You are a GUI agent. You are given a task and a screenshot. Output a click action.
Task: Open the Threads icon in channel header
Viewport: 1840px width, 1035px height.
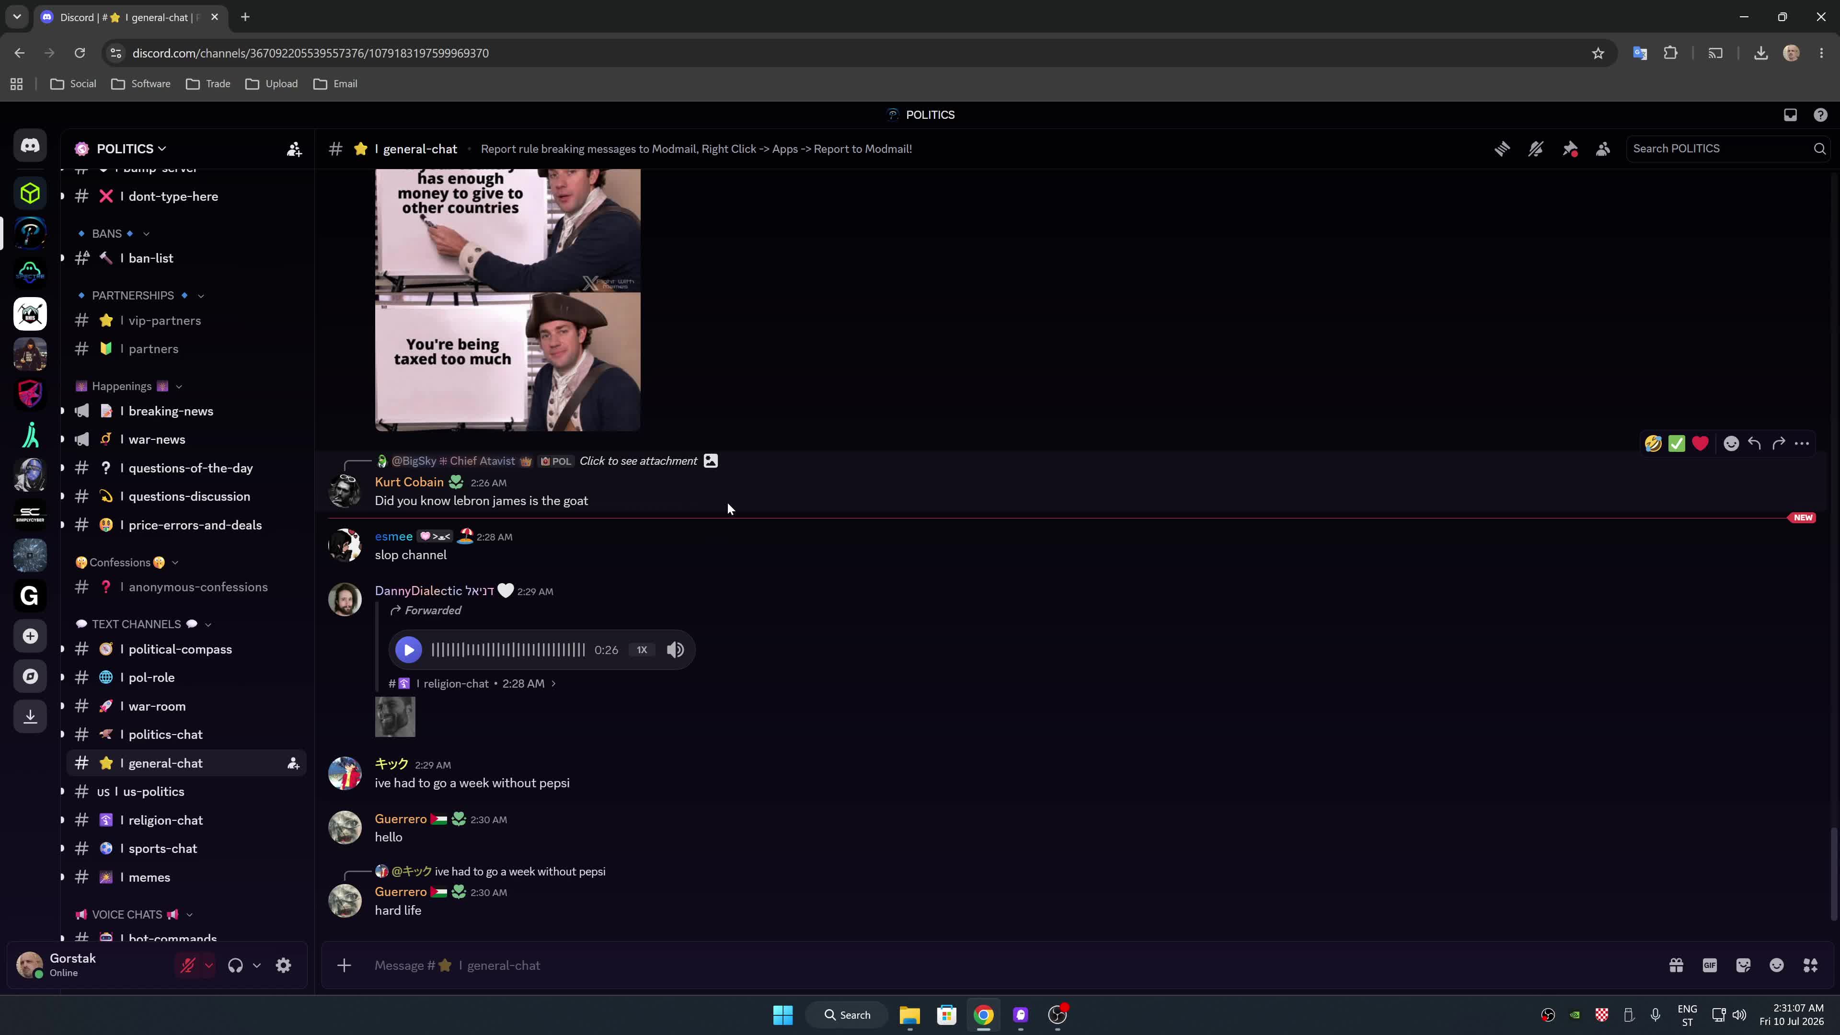coord(1502,149)
